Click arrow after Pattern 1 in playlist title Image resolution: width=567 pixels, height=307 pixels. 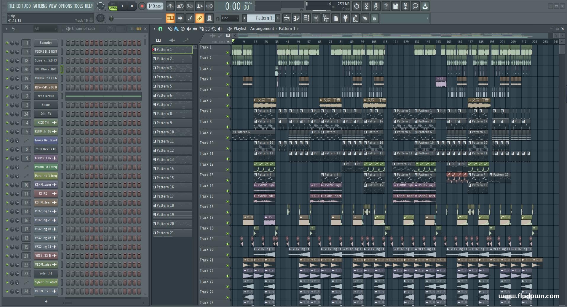coord(298,29)
